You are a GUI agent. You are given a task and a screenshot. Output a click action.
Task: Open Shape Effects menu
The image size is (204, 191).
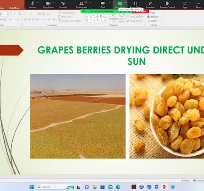pyautogui.click(x=135, y=21)
